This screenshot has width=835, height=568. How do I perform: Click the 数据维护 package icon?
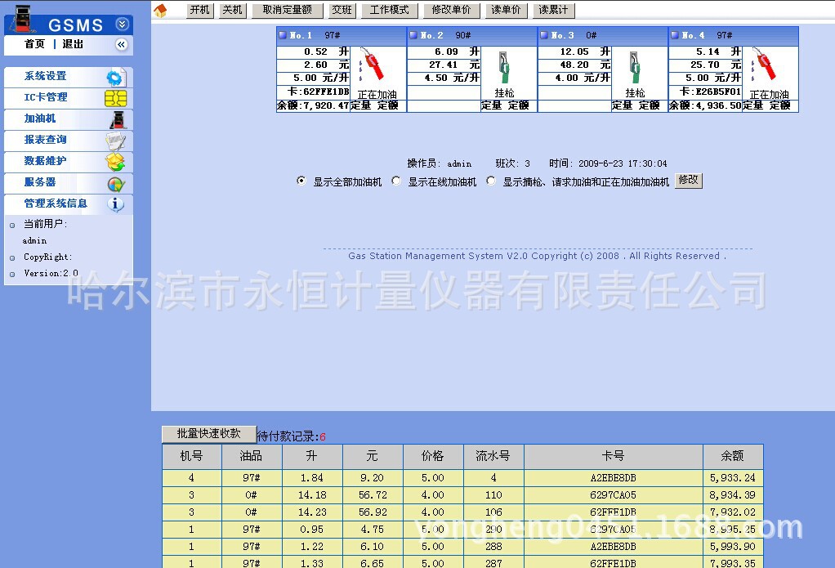tap(117, 162)
